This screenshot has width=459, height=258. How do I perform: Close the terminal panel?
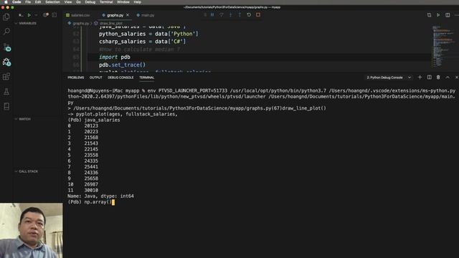point(456,77)
